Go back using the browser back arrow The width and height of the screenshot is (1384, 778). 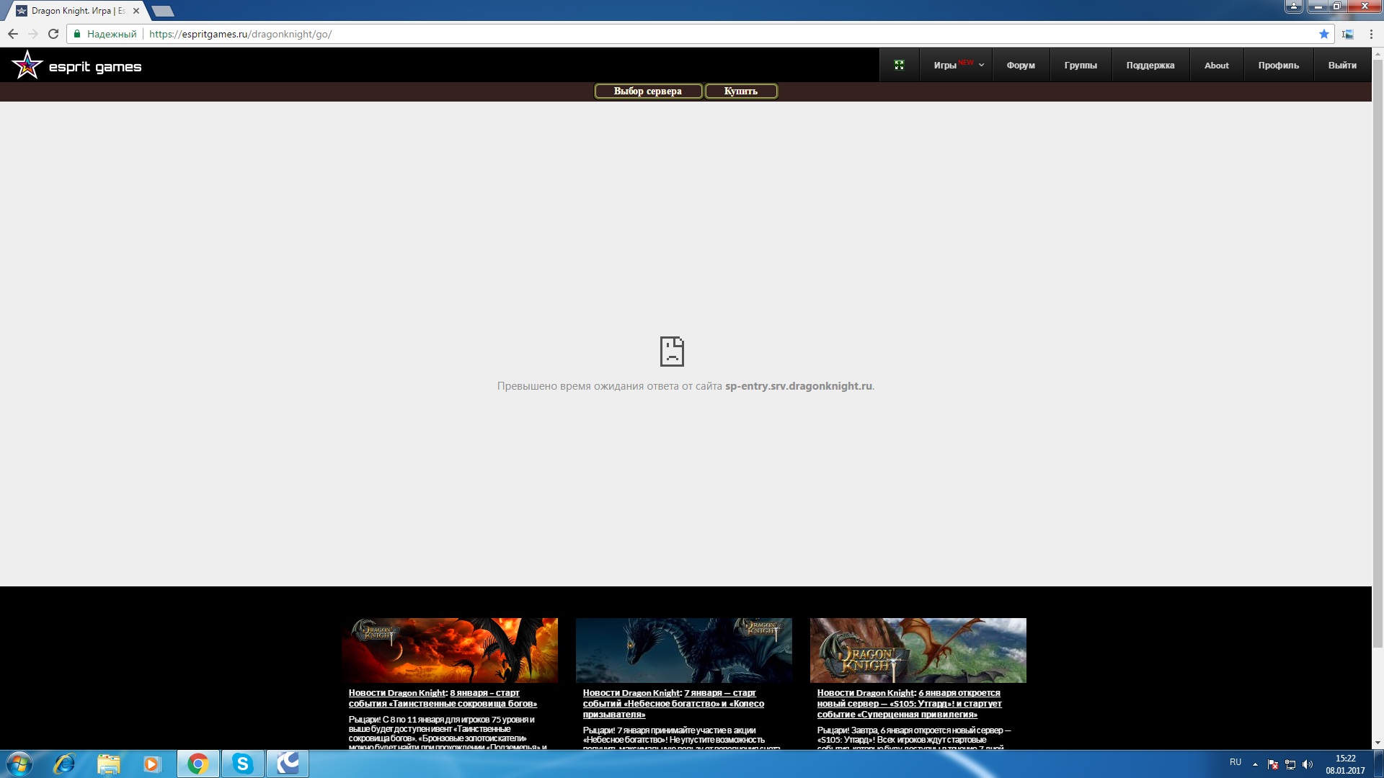(13, 34)
